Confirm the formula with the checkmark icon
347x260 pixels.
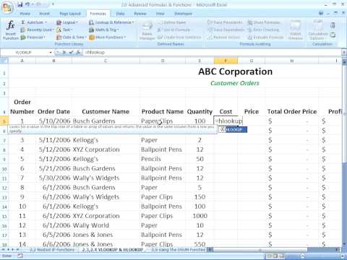71,52
